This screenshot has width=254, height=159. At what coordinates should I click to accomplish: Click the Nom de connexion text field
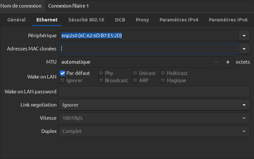pyautogui.click(x=149, y=6)
